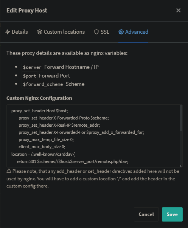Click the Custom Nginx Configuration label
188x228 pixels.
tap(39, 98)
